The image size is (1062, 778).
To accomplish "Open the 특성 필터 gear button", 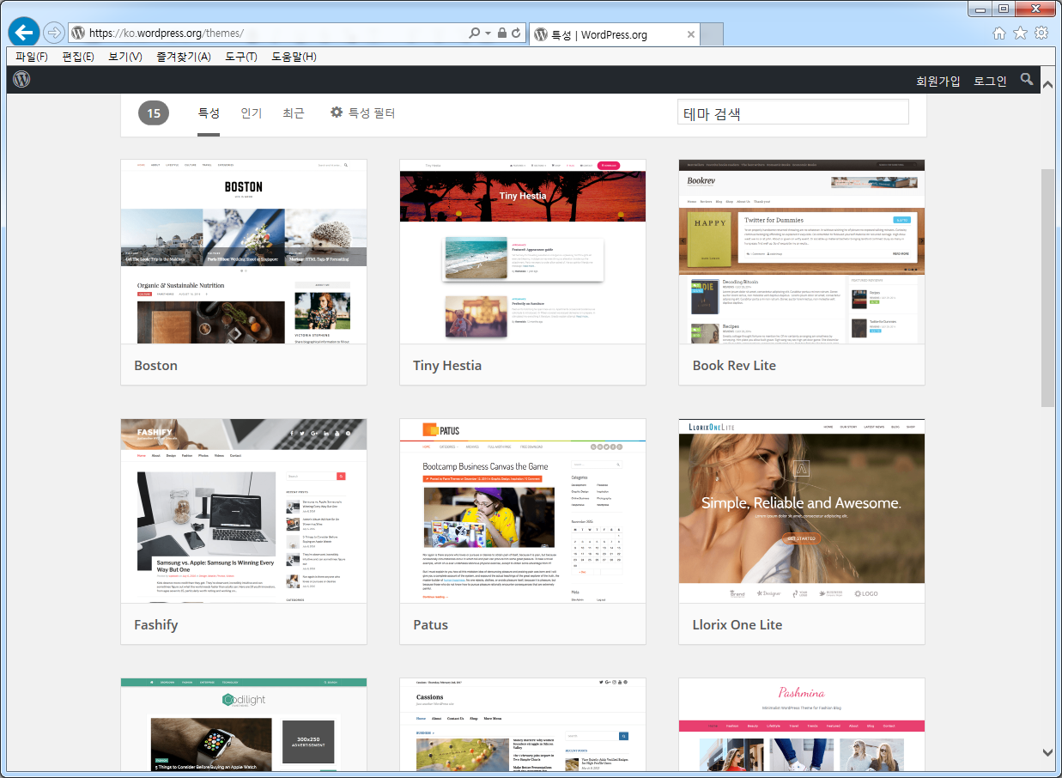I will [x=363, y=112].
